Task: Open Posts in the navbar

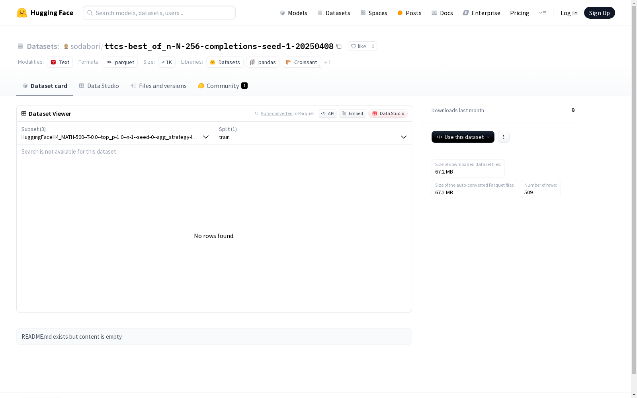Action: (409, 13)
